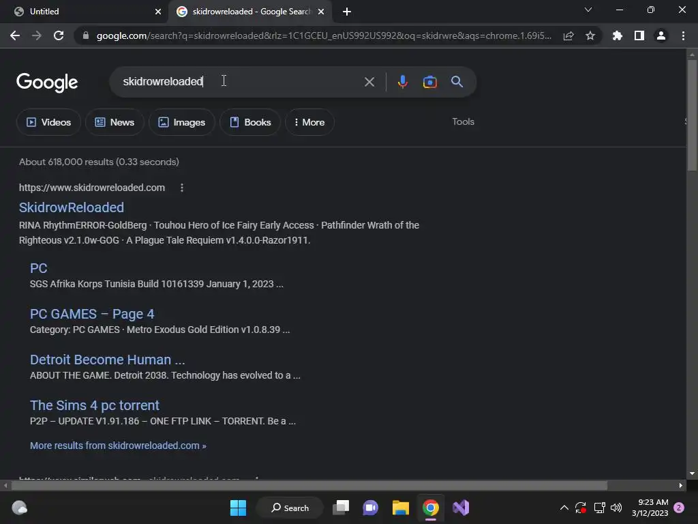This screenshot has width=698, height=524.
Task: Open the network status tray icon
Action: coord(599,508)
